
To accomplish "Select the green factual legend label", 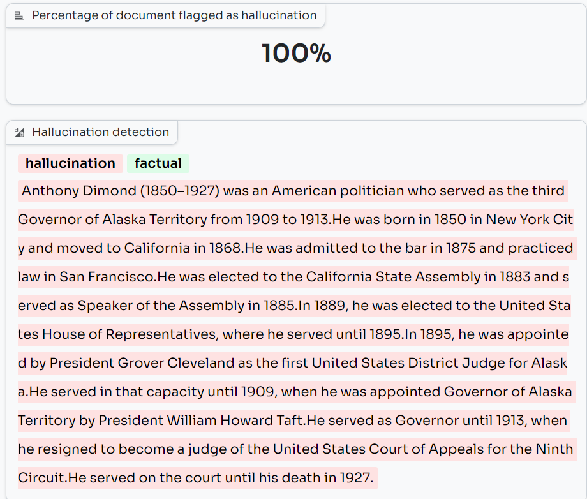I will (158, 163).
